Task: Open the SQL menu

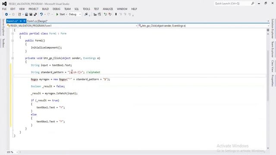Action: click(x=77, y=9)
